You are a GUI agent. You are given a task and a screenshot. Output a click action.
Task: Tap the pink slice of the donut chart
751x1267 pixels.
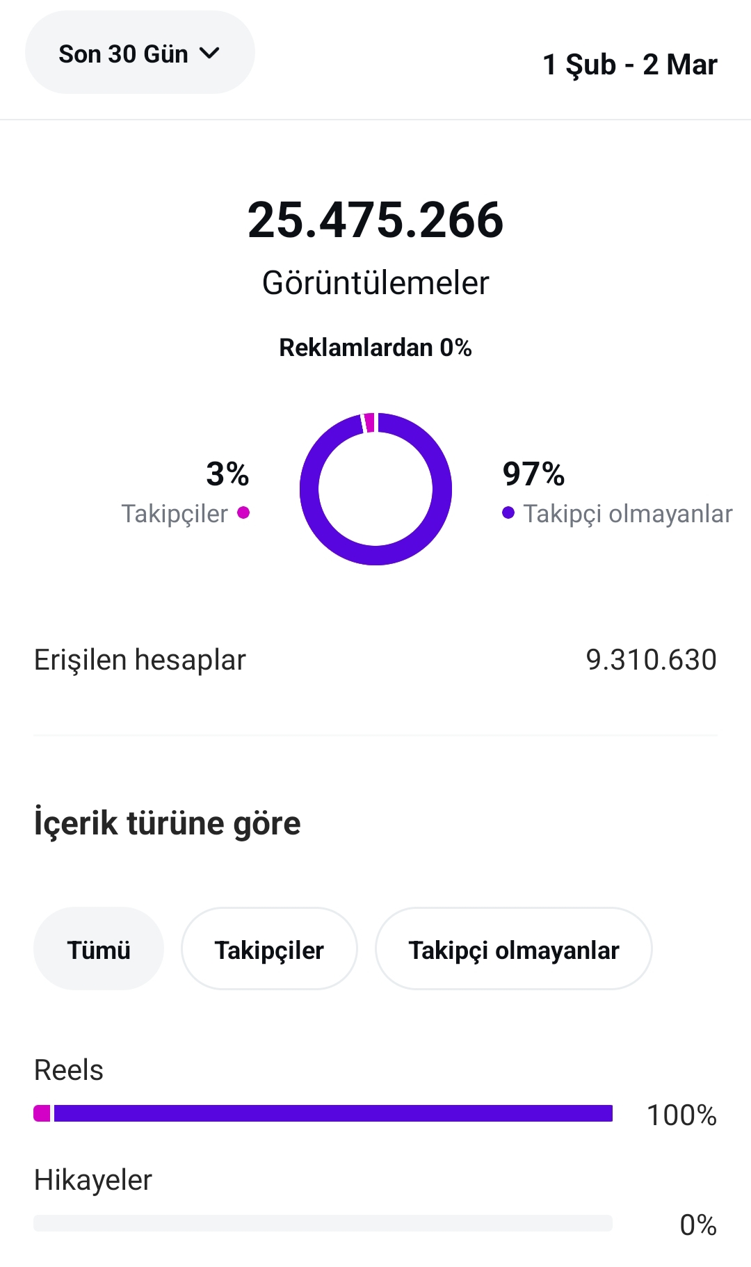point(369,422)
